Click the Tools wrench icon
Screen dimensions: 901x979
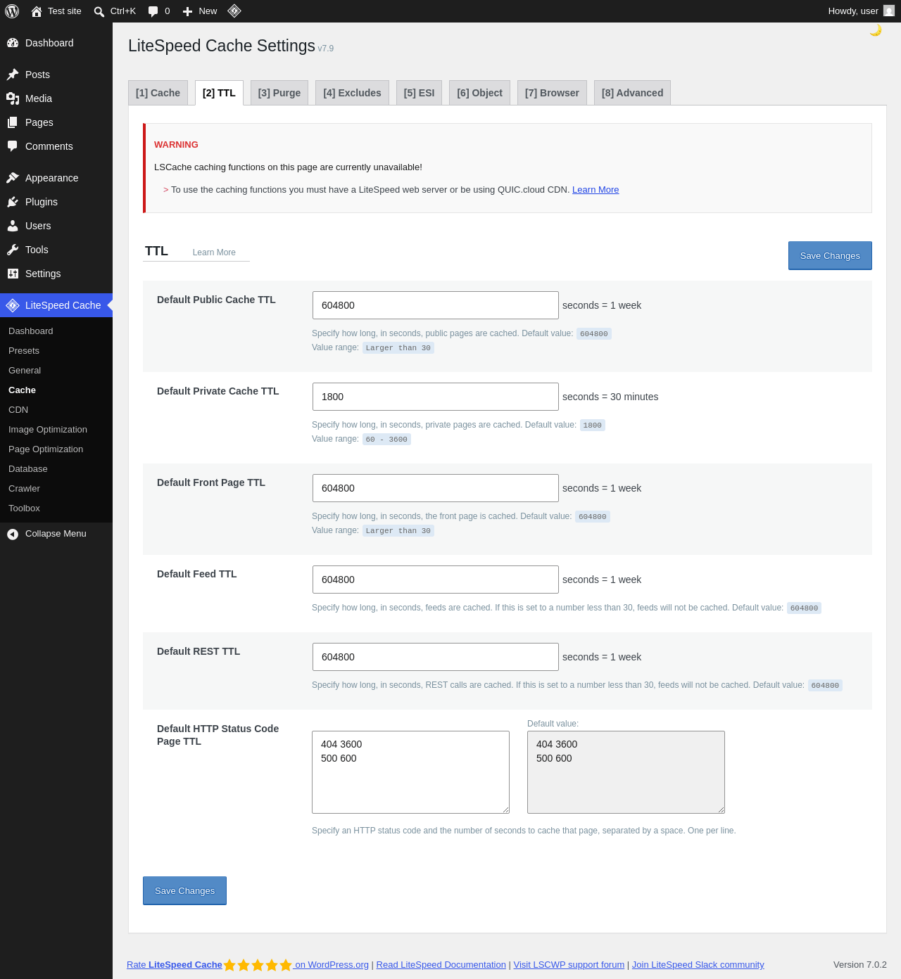pos(13,250)
